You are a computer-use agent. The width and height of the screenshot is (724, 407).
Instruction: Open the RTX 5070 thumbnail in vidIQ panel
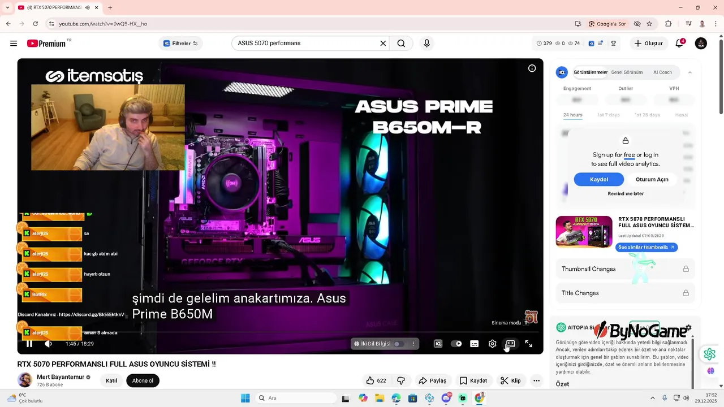coord(584,231)
